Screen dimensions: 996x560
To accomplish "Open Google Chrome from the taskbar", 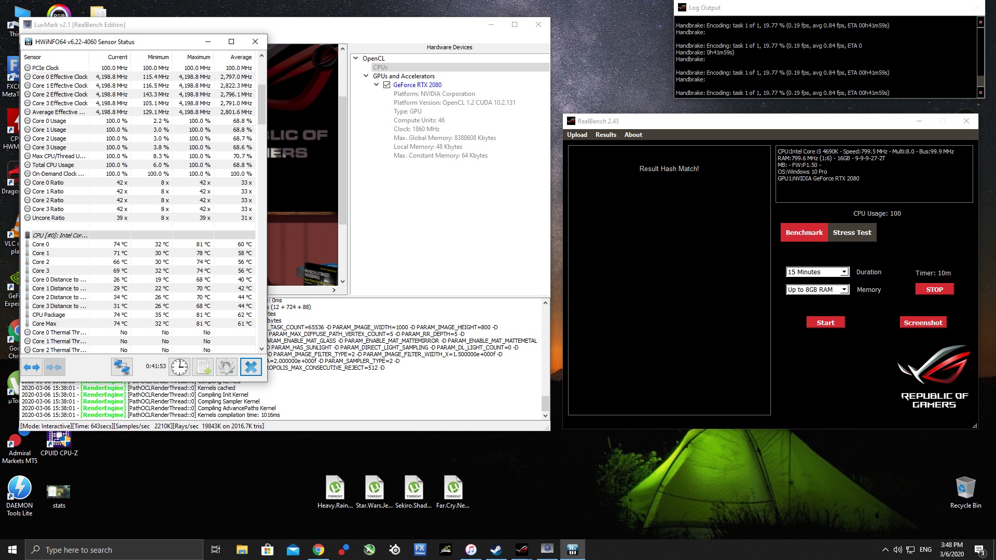I will click(319, 550).
